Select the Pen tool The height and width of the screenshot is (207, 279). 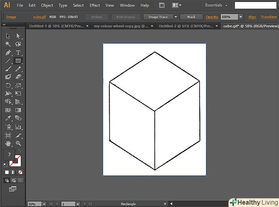tap(8, 53)
